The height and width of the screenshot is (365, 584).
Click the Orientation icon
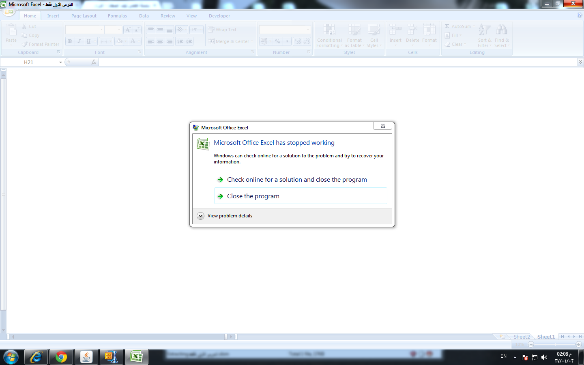pyautogui.click(x=180, y=30)
